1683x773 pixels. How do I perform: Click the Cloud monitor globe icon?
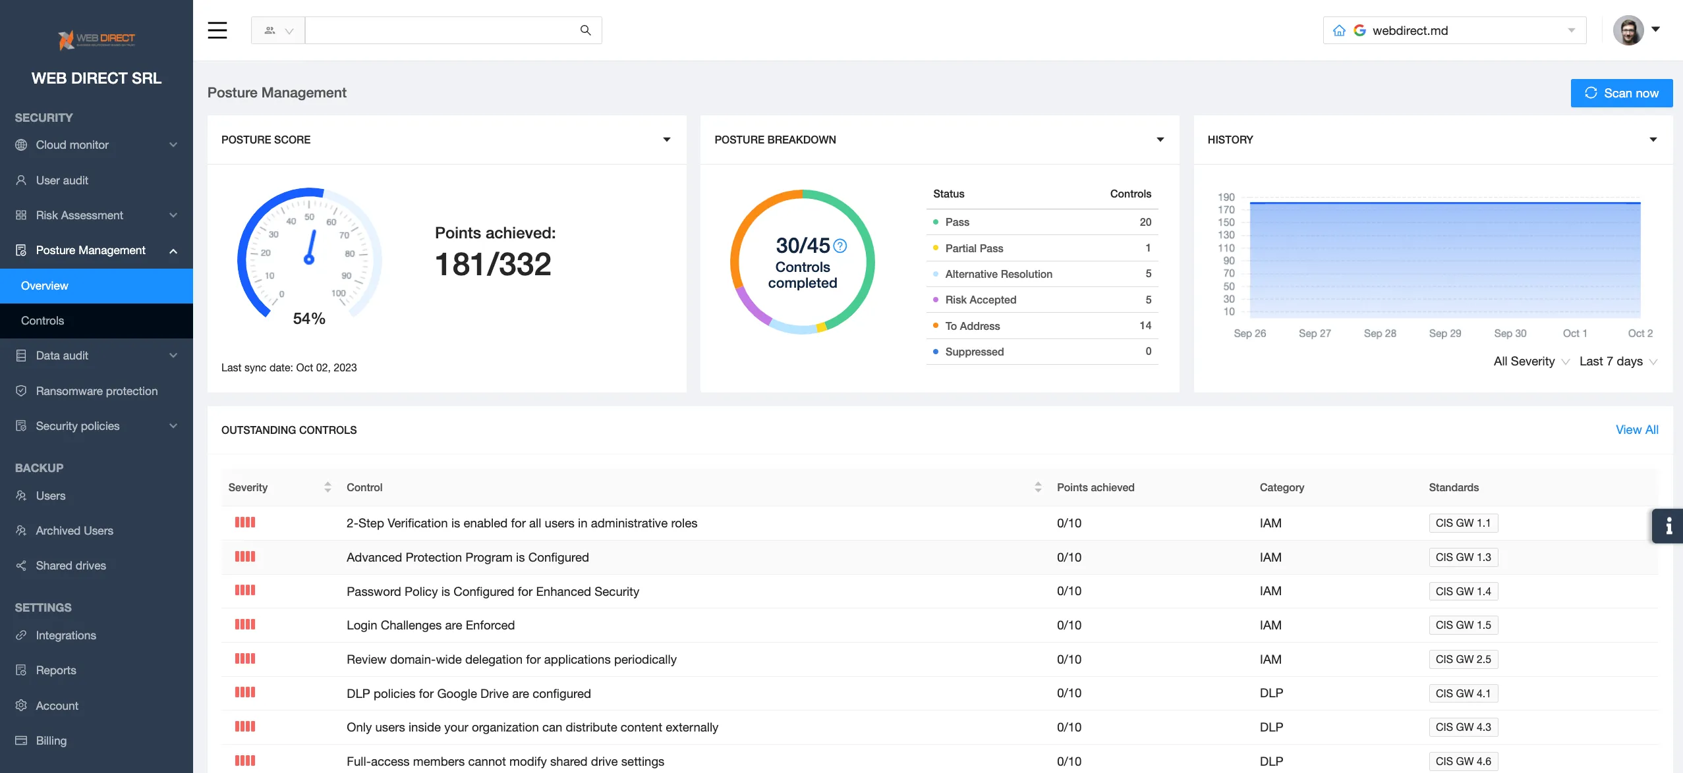21,145
